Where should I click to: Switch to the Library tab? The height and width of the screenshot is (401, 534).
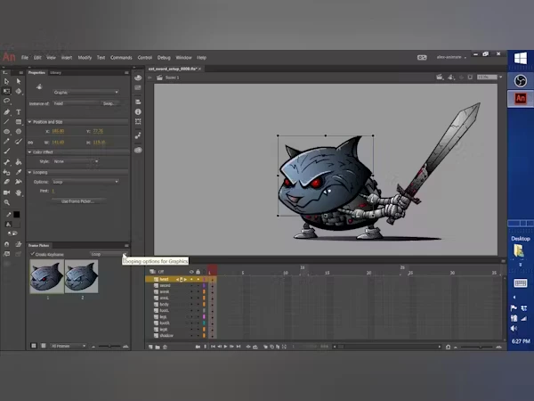[55, 73]
